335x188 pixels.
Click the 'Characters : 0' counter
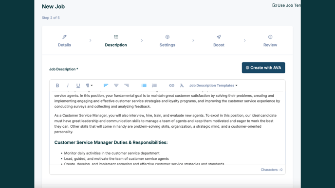272,170
